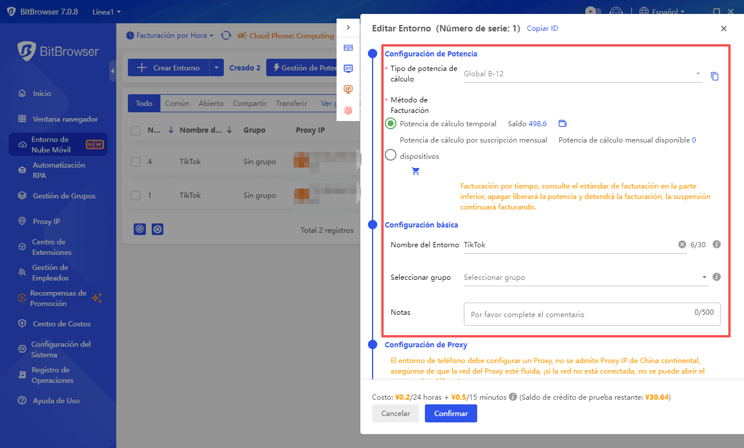Click the info icon after '15 minutos'
744x448 pixels.
point(513,397)
